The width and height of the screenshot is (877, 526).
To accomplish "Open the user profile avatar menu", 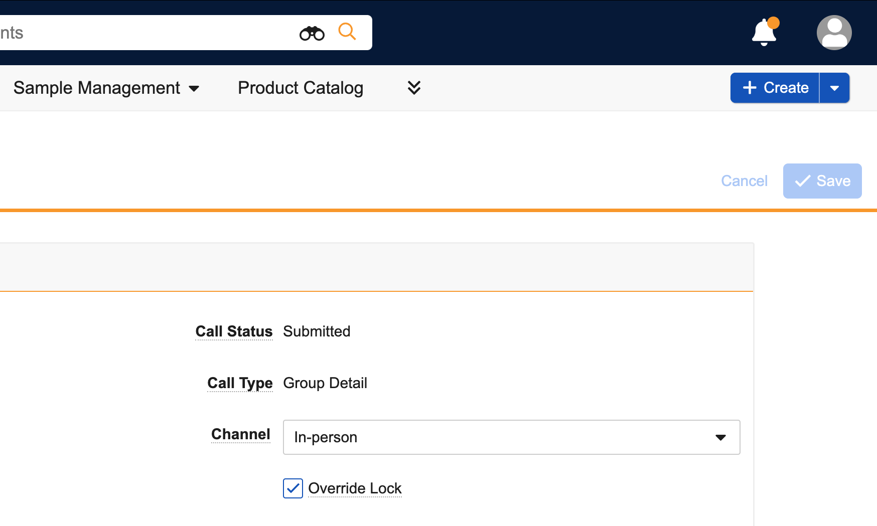I will pyautogui.click(x=834, y=33).
